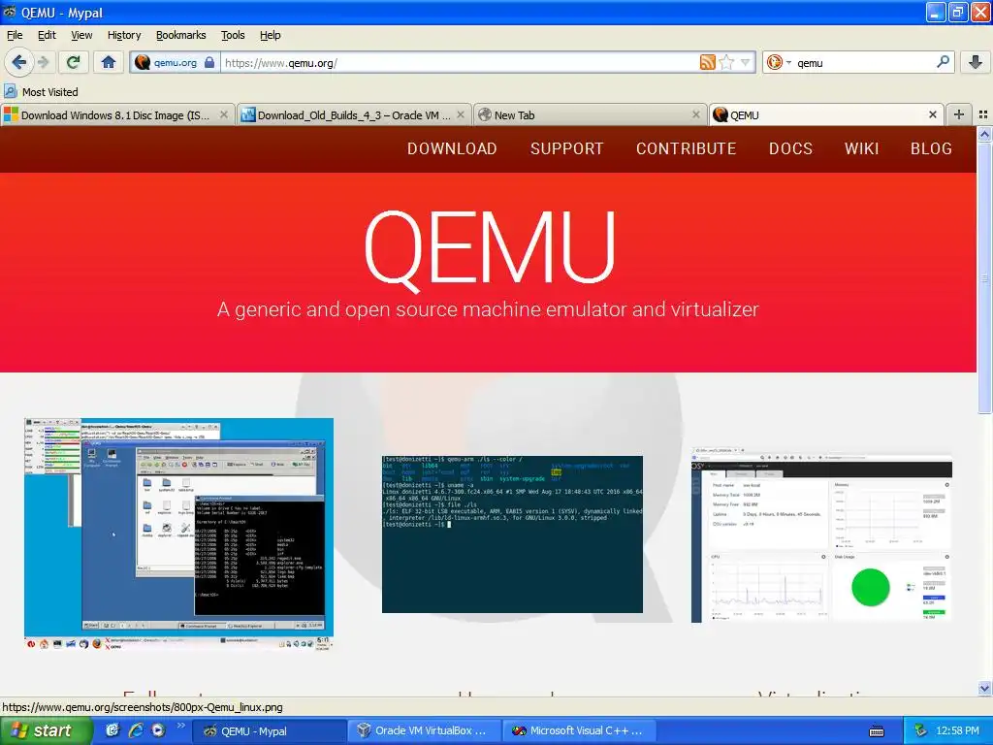The image size is (993, 745).
Task: Click the Mypal raccoon title bar icon
Action: [x=10, y=12]
